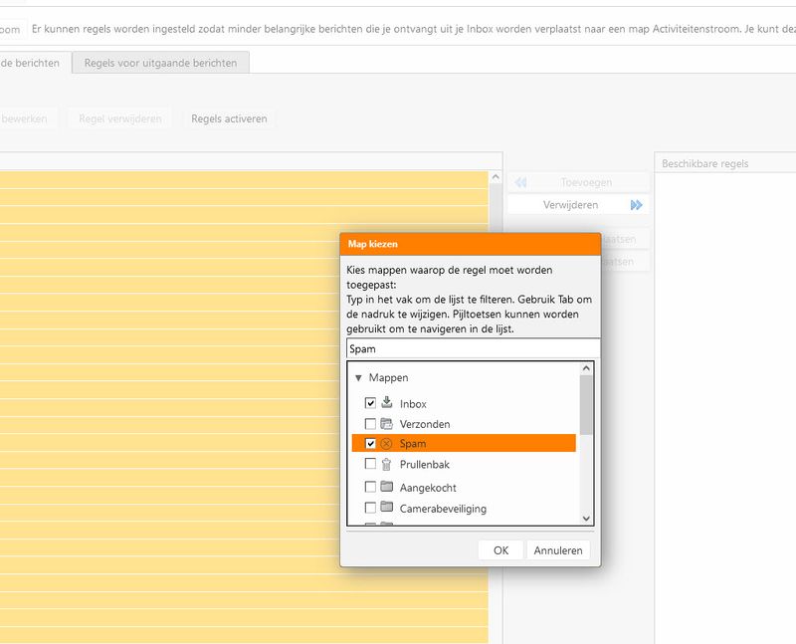Click the Inbox folder download icon
This screenshot has height=644, width=796.
[x=387, y=403]
